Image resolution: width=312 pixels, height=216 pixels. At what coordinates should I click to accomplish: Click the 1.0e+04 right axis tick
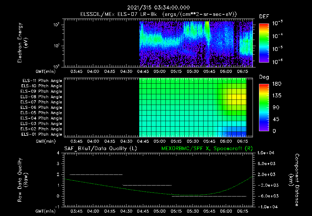tap(266, 153)
